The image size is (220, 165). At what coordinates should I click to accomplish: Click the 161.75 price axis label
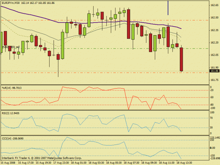[x=214, y=80]
